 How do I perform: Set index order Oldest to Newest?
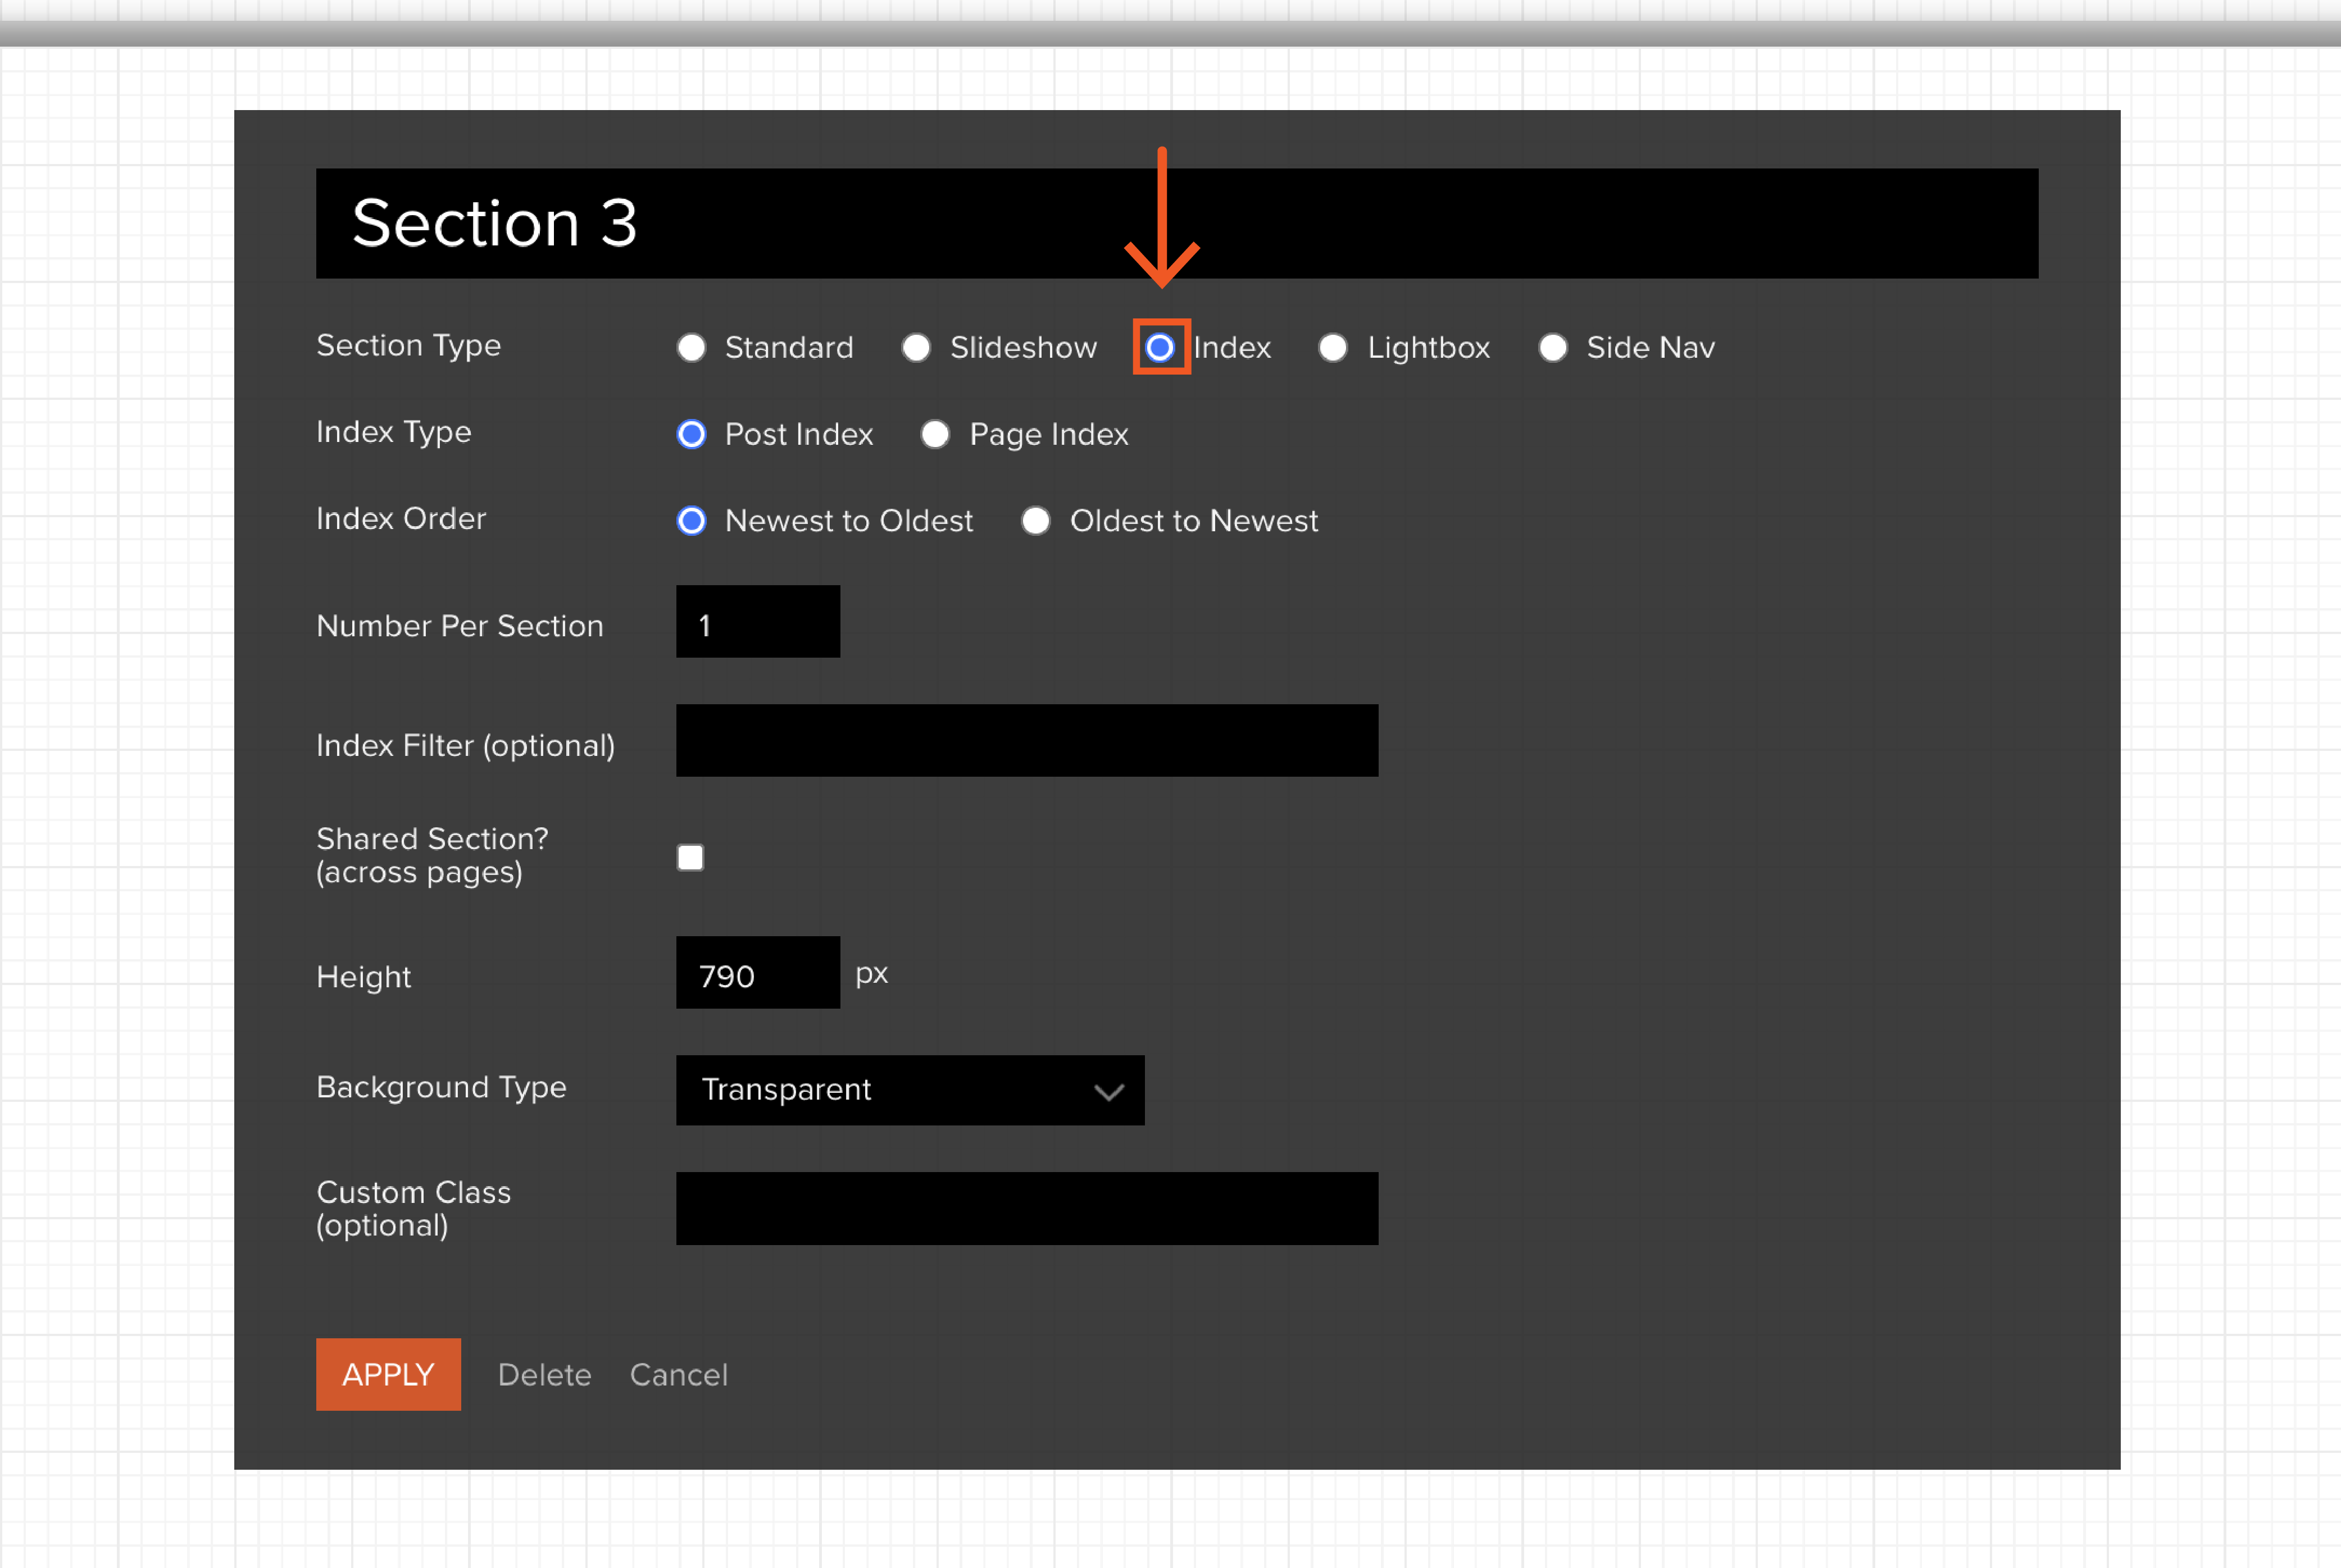(x=1037, y=521)
